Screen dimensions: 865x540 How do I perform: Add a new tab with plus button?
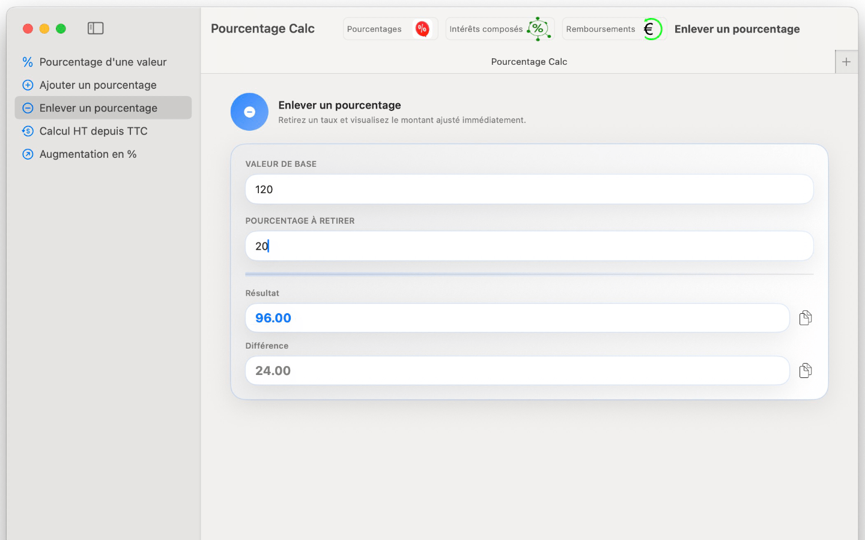coord(846,62)
